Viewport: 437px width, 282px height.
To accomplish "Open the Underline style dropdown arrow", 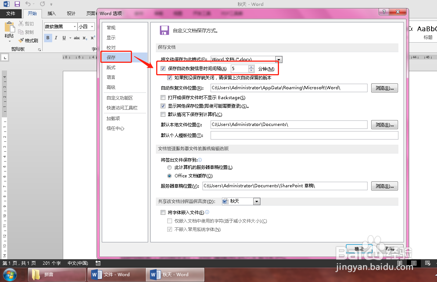I will tap(70, 38).
